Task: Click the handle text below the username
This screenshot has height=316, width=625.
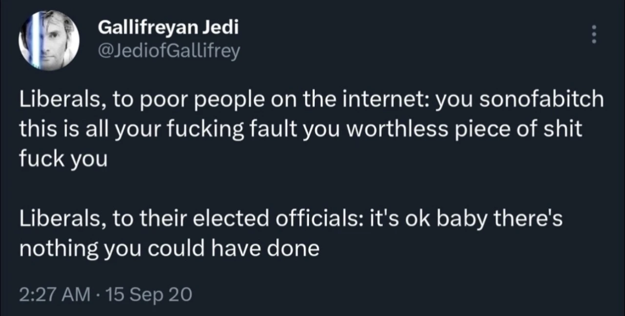Action: click(x=168, y=51)
